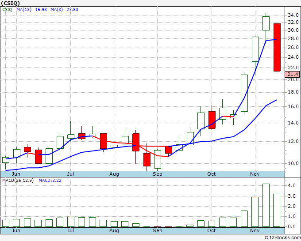Screen dimensions: 301x241
Task: Click Nov on the price chart axis
Action: [255, 174]
